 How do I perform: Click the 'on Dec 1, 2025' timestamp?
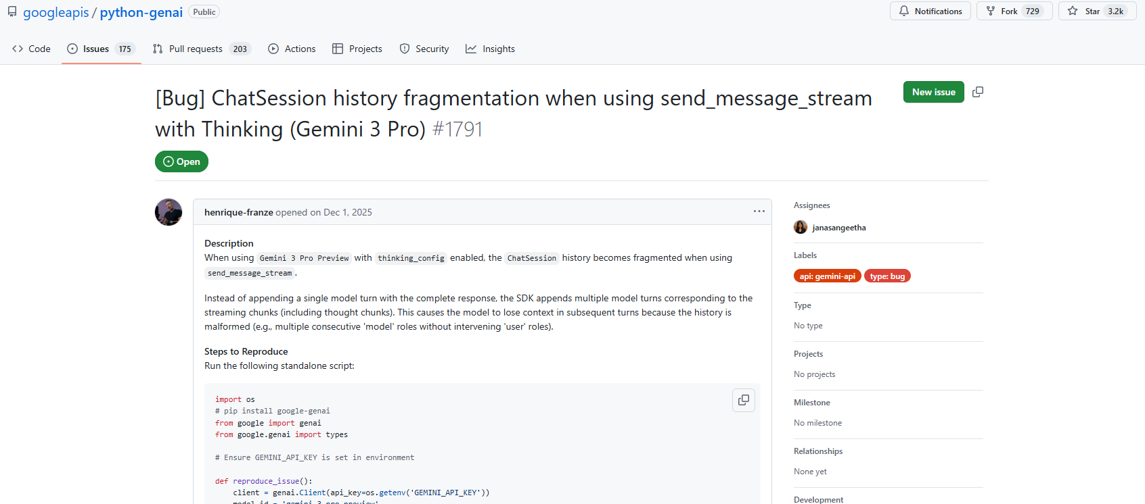coord(341,212)
